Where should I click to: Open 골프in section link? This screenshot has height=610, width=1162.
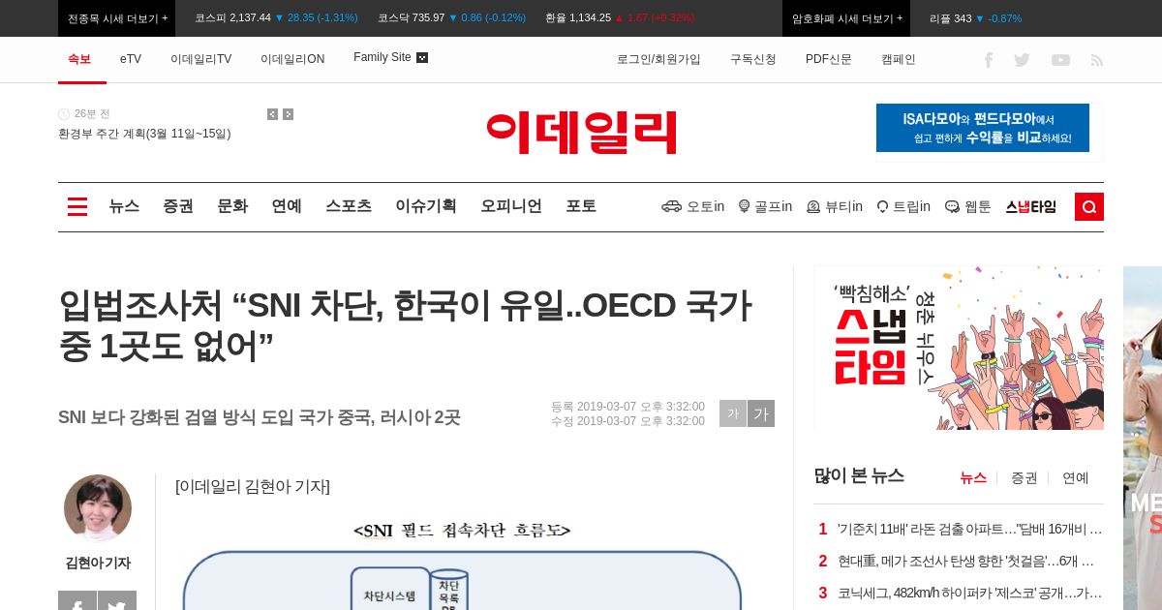click(765, 206)
